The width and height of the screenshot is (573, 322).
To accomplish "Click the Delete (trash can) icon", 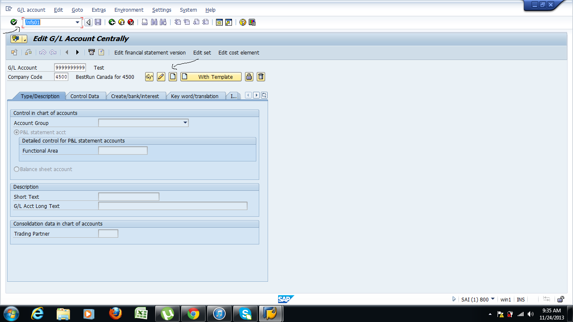I will [x=260, y=77].
